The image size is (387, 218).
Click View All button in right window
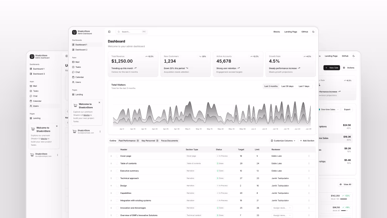[x=345, y=184]
